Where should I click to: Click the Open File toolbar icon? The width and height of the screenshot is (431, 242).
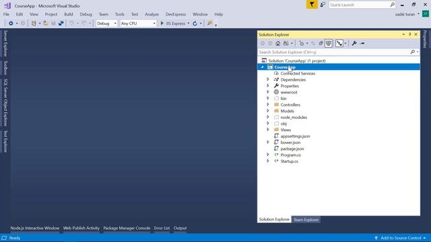46,24
